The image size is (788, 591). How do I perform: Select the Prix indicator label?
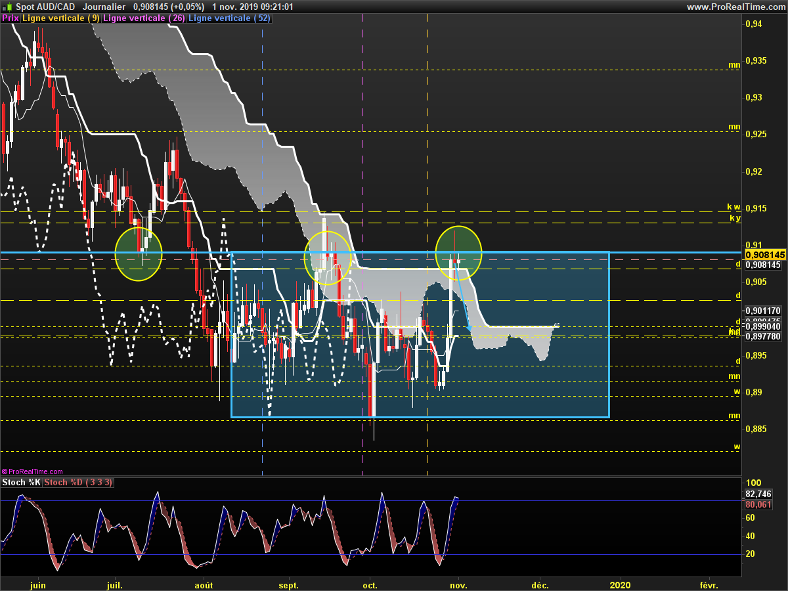pos(11,18)
